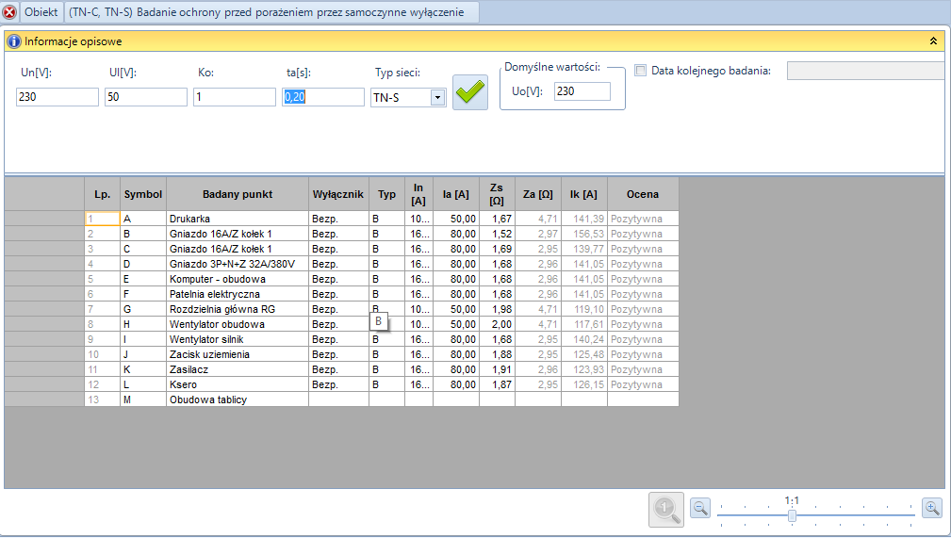Click the Uo[V] default value field
The width and height of the screenshot is (951, 538).
click(x=582, y=91)
